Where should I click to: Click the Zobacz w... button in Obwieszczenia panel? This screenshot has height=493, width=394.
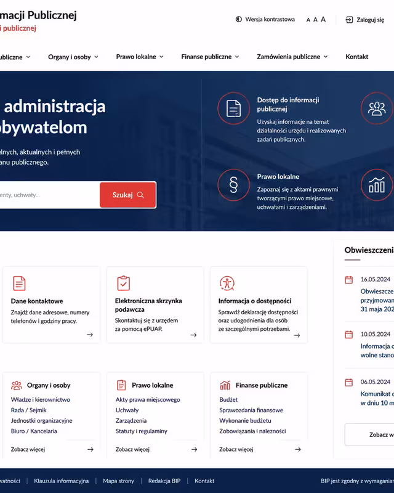tap(369, 434)
